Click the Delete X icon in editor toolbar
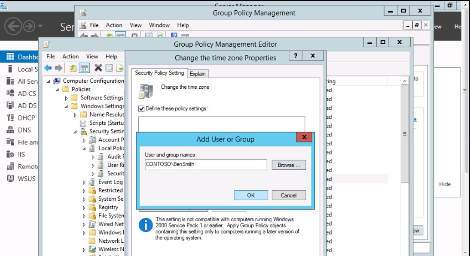The width and height of the screenshot is (470, 256). pos(98,68)
